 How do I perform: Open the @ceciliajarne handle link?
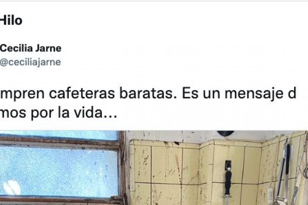click(30, 62)
